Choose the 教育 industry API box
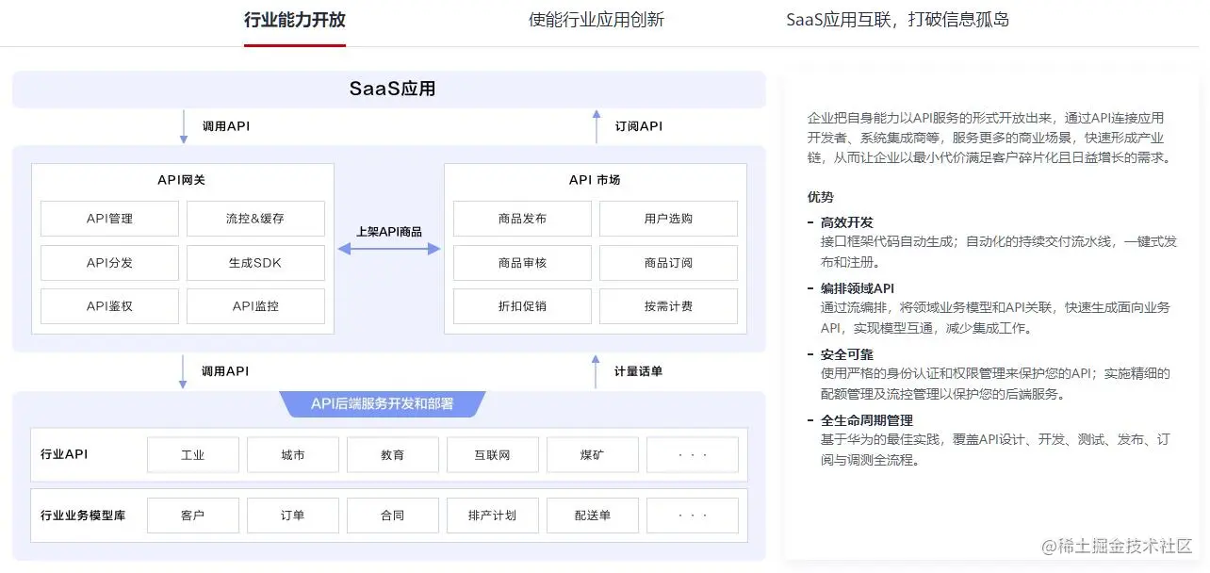The width and height of the screenshot is (1210, 573). tap(393, 455)
